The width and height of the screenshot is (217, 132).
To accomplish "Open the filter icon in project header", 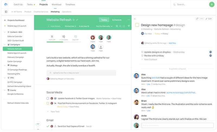I will (129, 26).
